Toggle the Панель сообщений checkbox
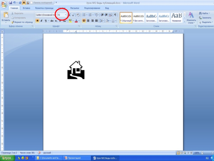The width and height of the screenshot is (214, 161). pyautogui.click(x=32, y=2)
